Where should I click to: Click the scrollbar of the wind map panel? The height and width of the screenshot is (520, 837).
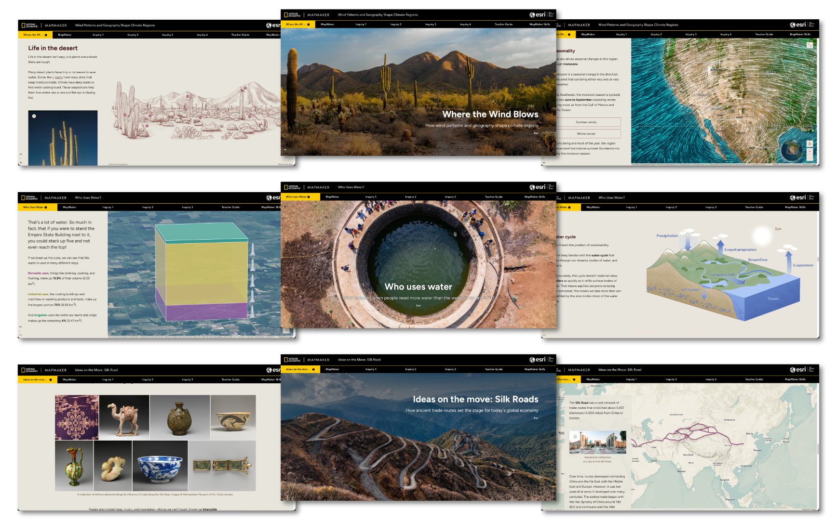click(818, 103)
